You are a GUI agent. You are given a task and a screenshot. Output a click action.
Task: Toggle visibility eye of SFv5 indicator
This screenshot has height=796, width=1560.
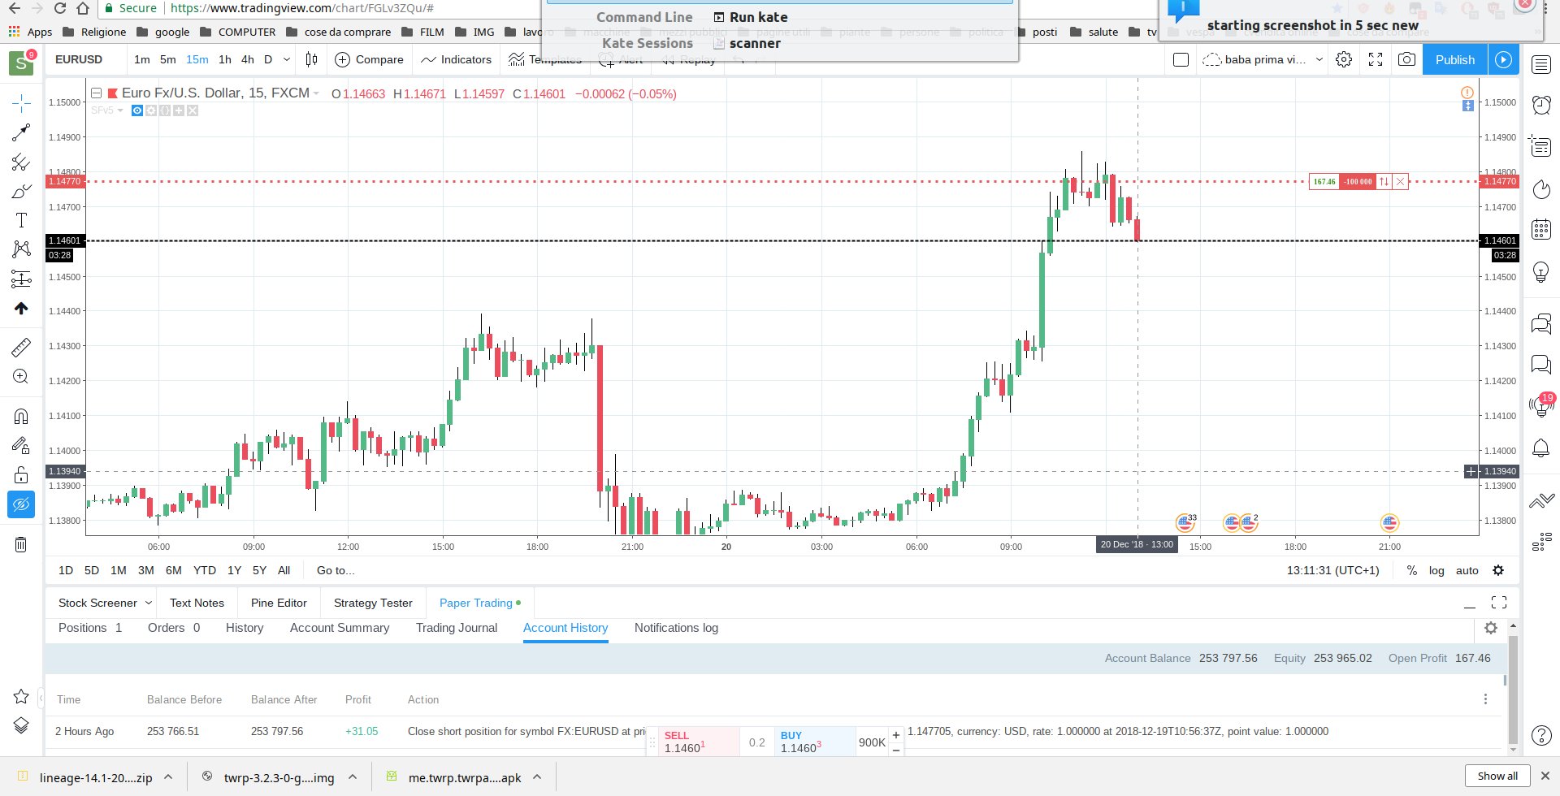pos(137,110)
